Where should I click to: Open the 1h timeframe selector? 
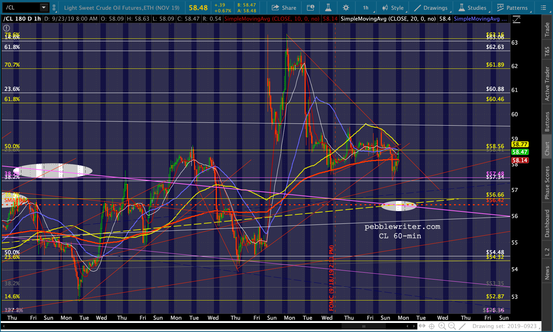(366, 8)
